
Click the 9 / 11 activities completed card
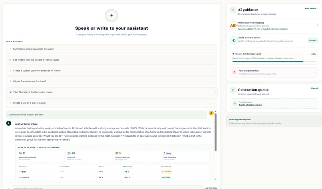point(41,156)
